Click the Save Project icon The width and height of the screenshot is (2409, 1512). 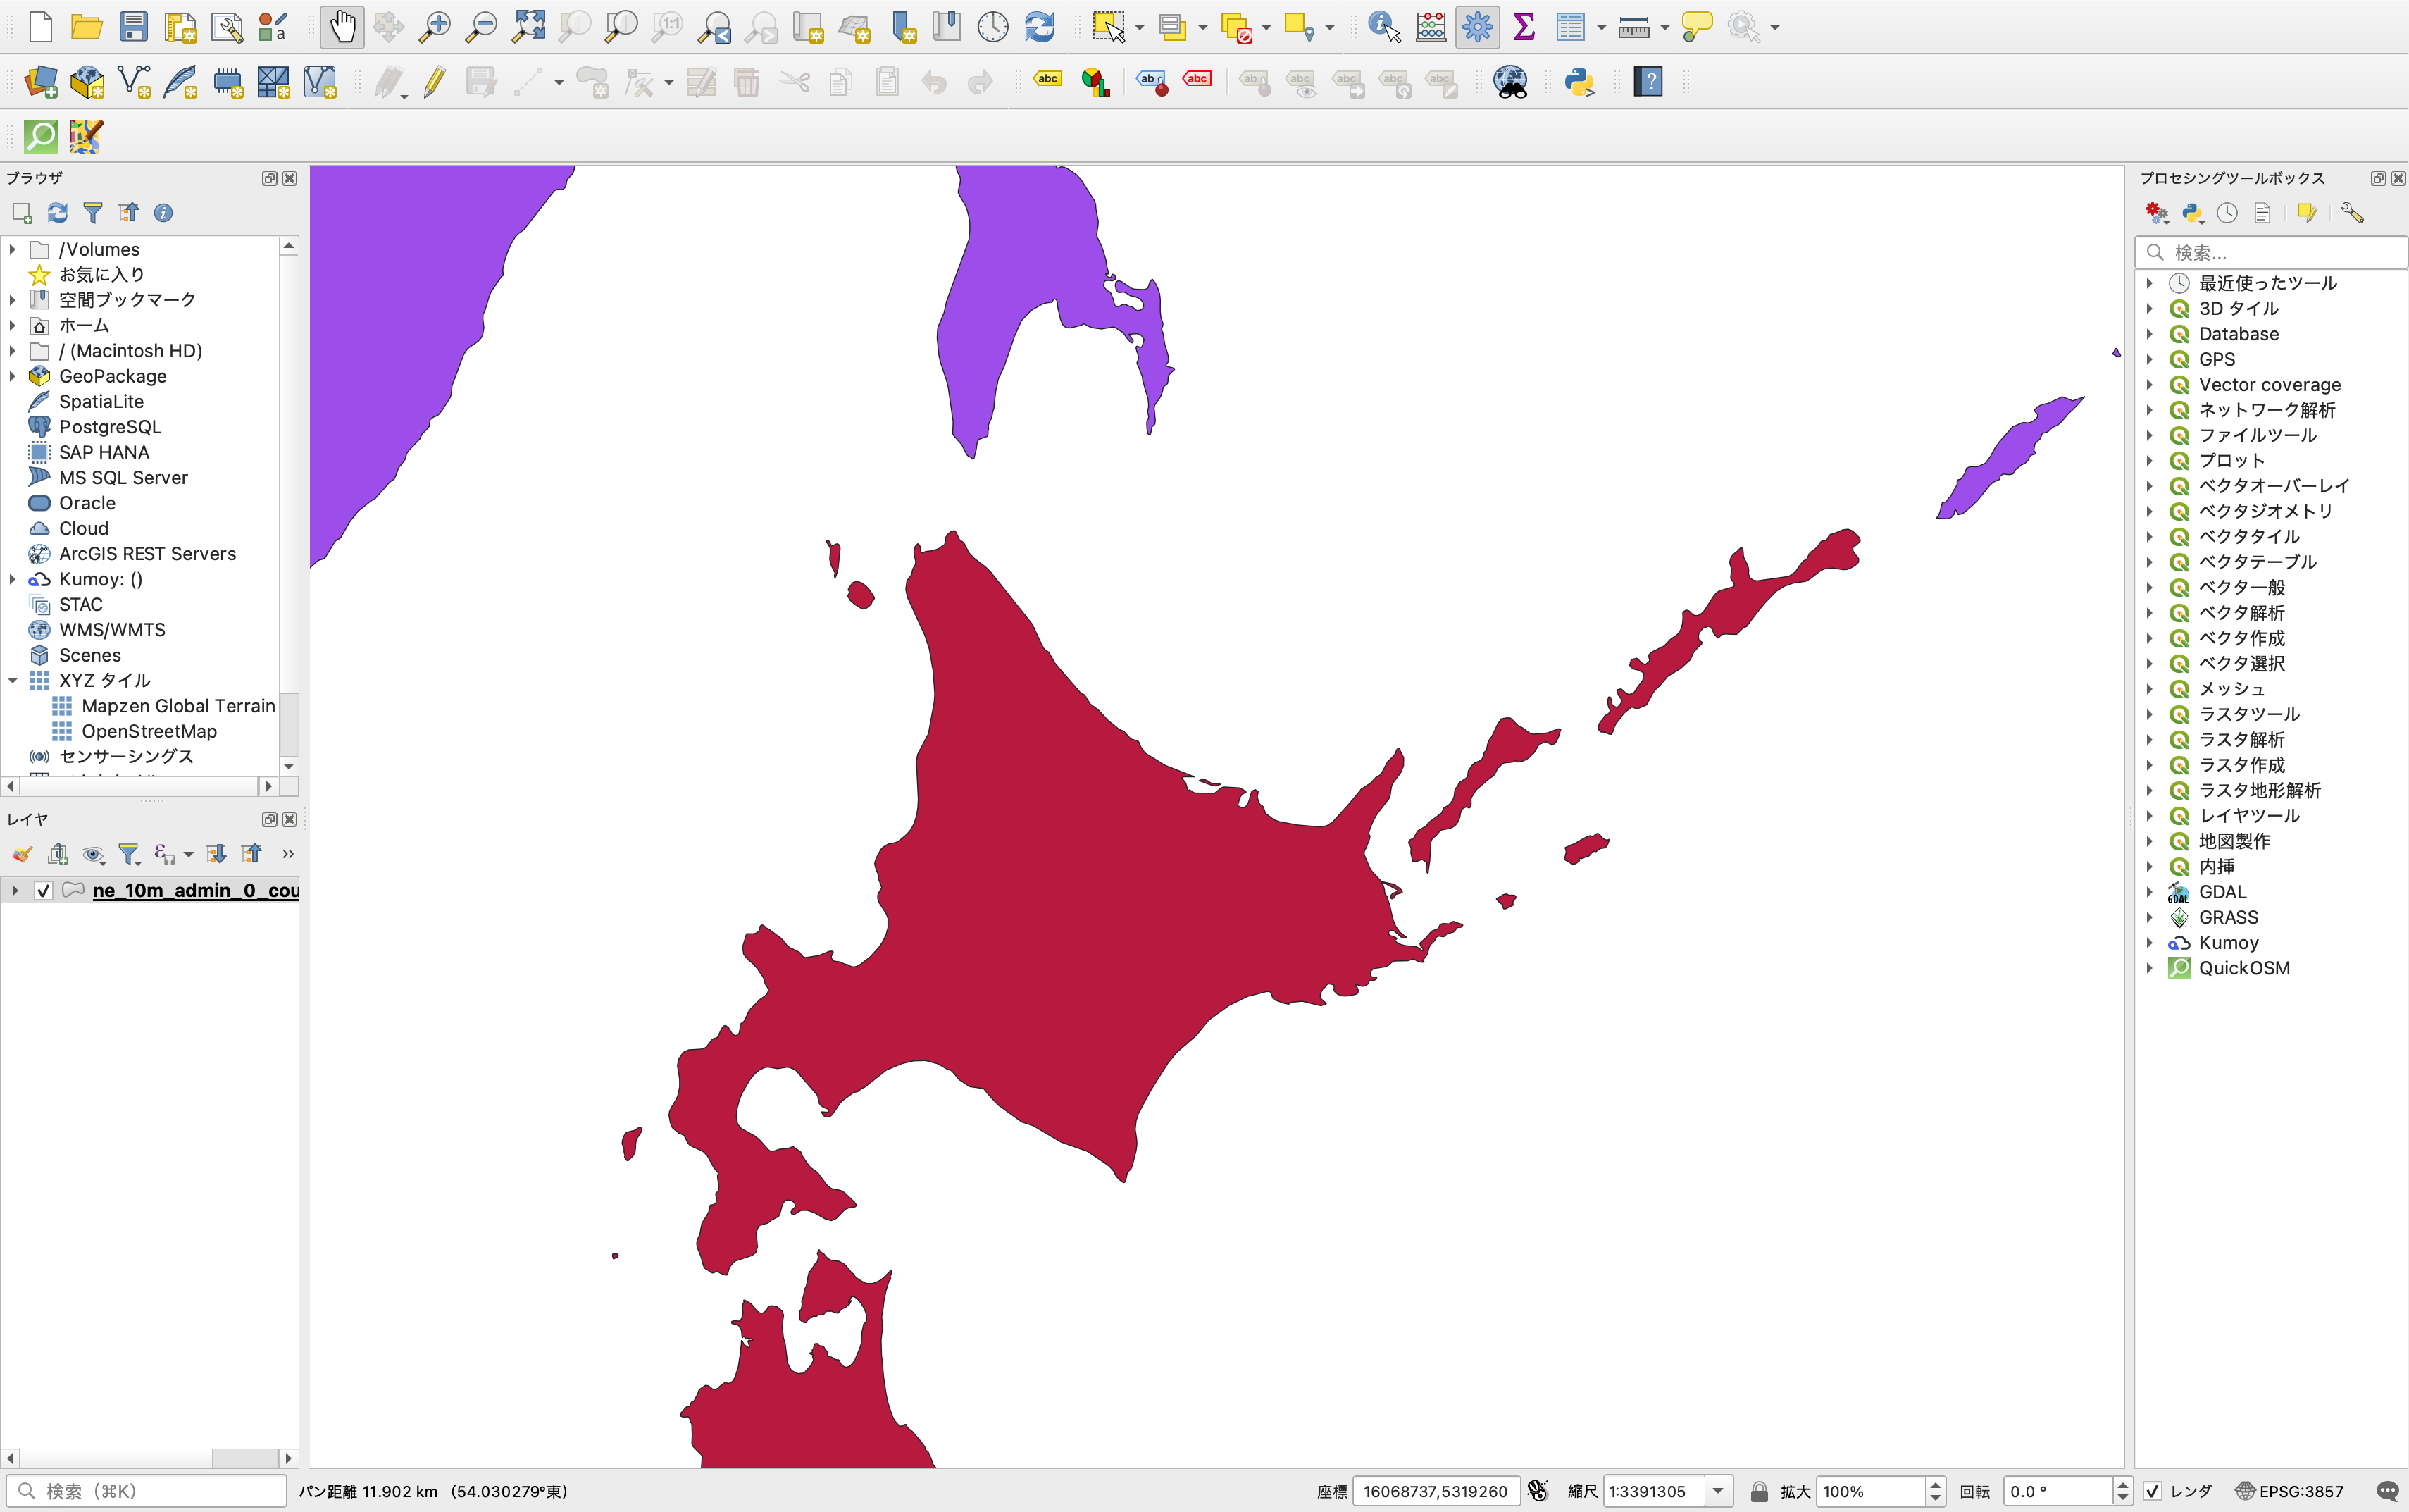[x=133, y=27]
